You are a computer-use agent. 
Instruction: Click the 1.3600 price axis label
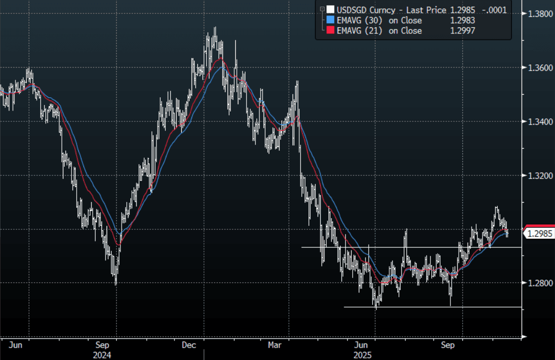(x=539, y=67)
